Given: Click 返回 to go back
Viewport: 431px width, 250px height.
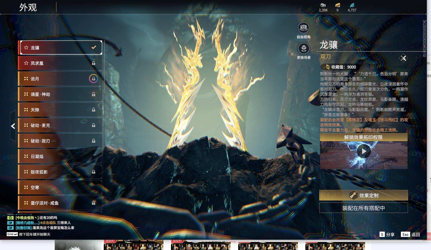Looking at the screenshot, I should tap(411, 235).
